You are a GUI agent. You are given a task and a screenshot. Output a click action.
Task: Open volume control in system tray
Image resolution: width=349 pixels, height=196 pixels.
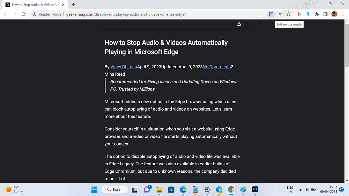click(x=307, y=190)
